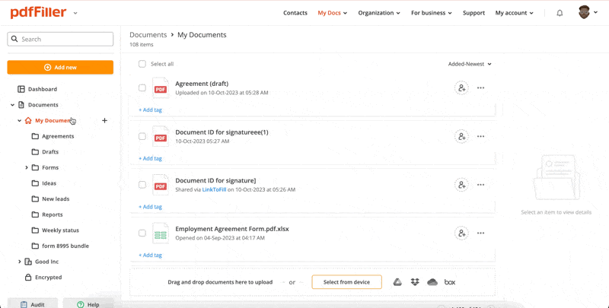Click share icon for Agreement (draft)
The width and height of the screenshot is (609, 308).
tap(461, 88)
